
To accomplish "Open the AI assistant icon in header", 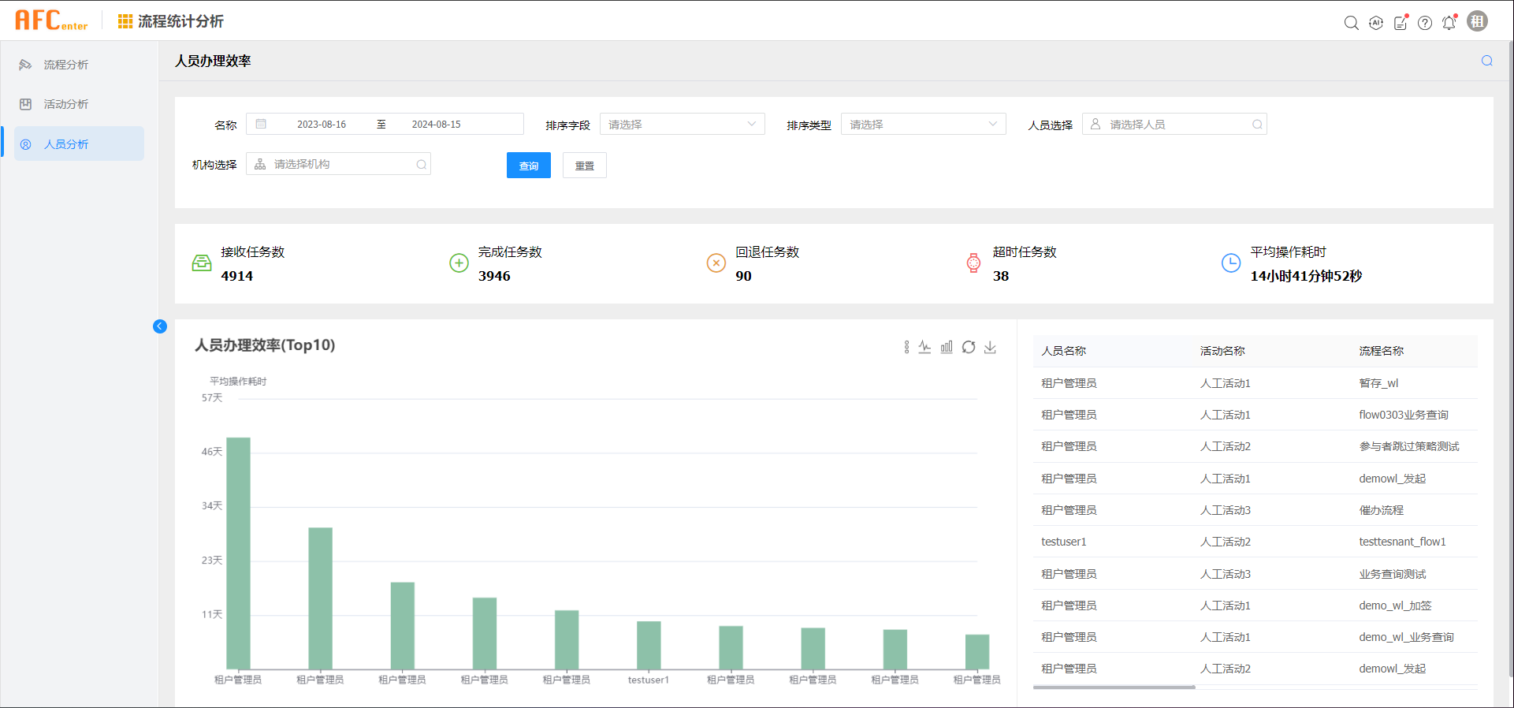I will 1376,23.
